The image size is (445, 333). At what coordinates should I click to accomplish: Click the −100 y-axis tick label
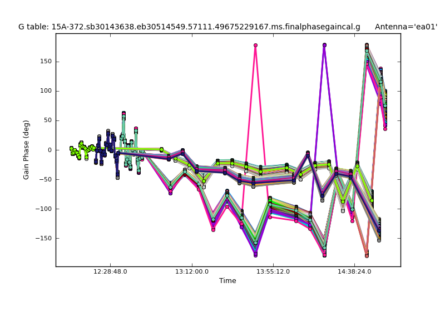[42, 209]
